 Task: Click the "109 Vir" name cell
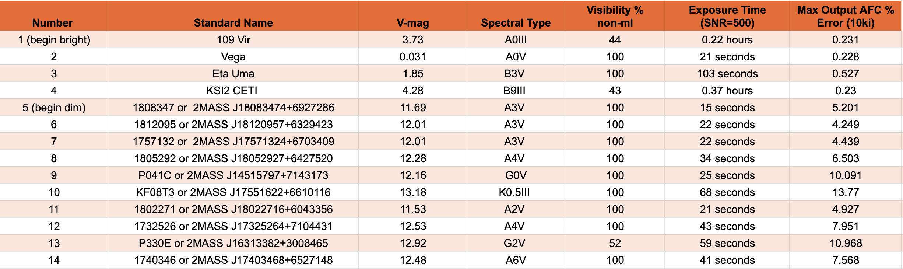tap(233, 40)
